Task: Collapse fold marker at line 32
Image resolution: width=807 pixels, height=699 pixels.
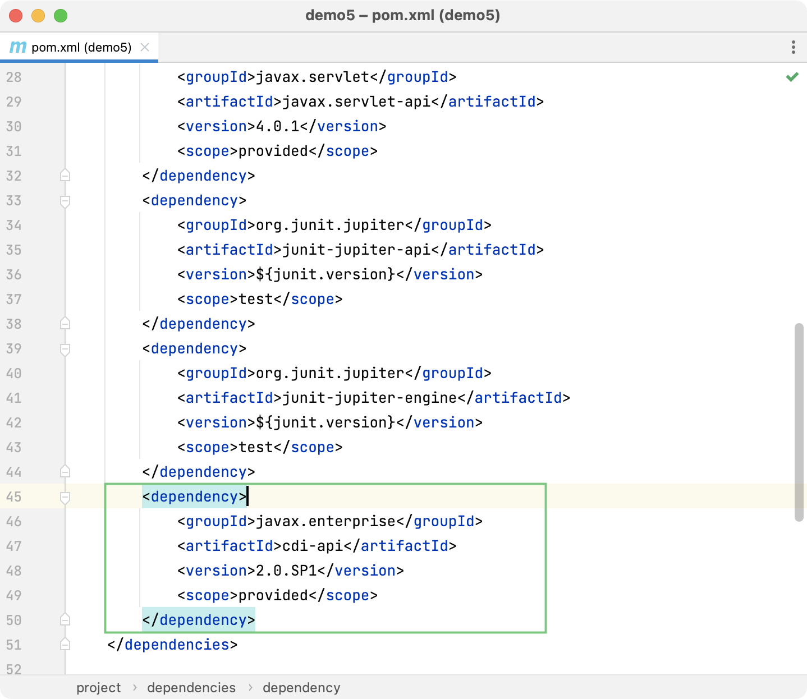Action: 65,176
